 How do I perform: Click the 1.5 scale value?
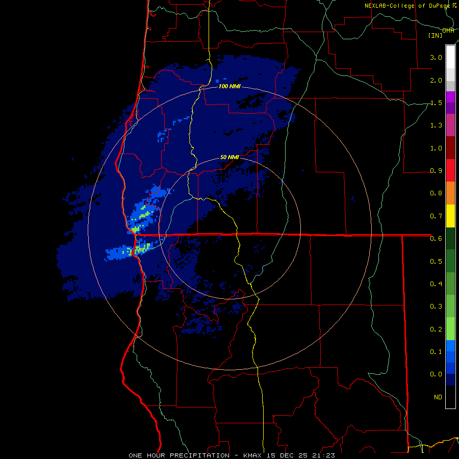(x=436, y=103)
